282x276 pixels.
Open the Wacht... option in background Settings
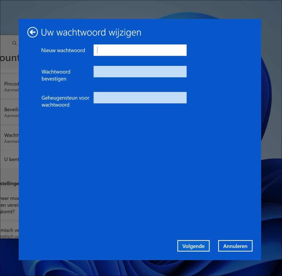9,138
